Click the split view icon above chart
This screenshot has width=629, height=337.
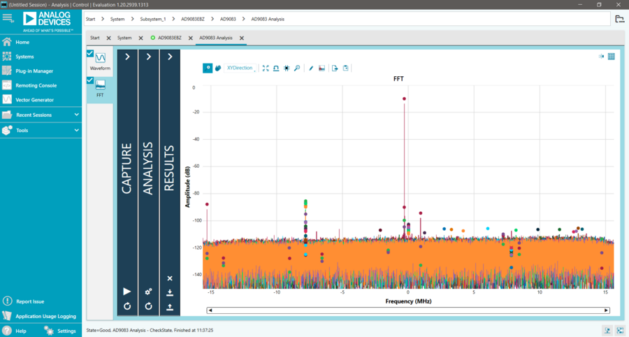click(601, 57)
